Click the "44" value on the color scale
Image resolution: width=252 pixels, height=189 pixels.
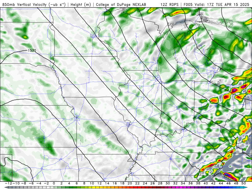(221, 183)
